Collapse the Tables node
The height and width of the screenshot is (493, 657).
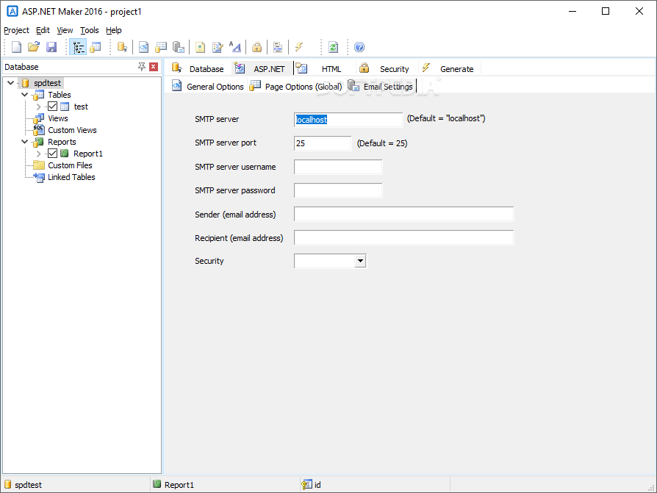25,95
